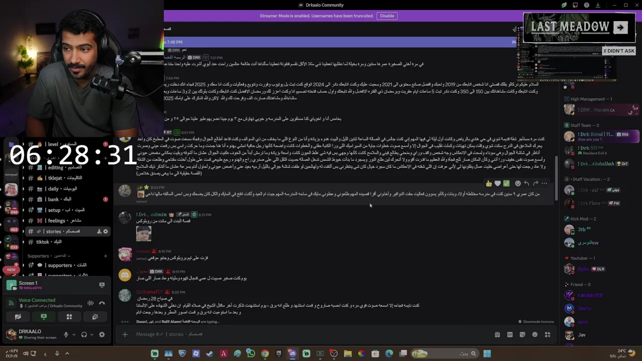Screen dimensions: 642x361
Task: Disable Streamer Mode from the purple banner
Action: [x=387, y=16]
